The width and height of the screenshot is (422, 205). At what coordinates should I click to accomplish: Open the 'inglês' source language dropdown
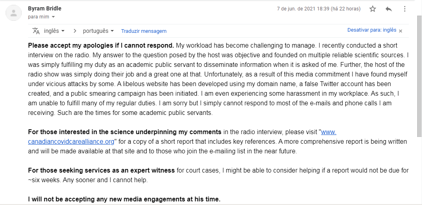tap(54, 31)
